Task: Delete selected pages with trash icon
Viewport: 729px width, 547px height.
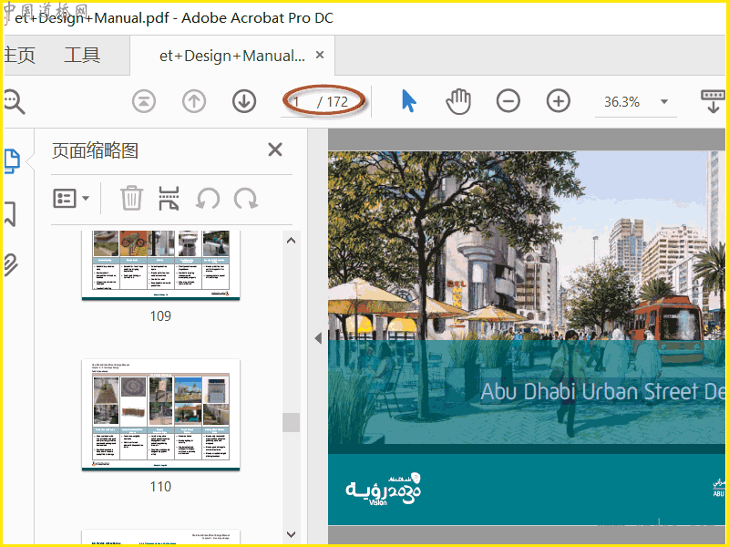Action: (x=131, y=198)
